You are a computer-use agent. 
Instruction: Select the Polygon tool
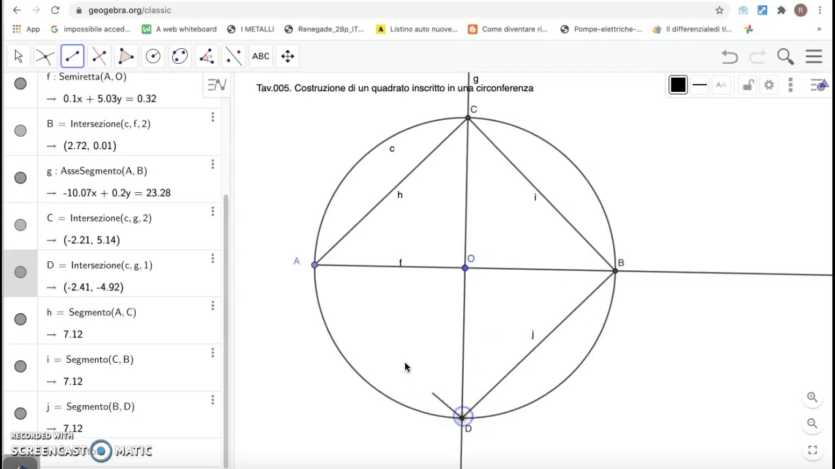(126, 56)
